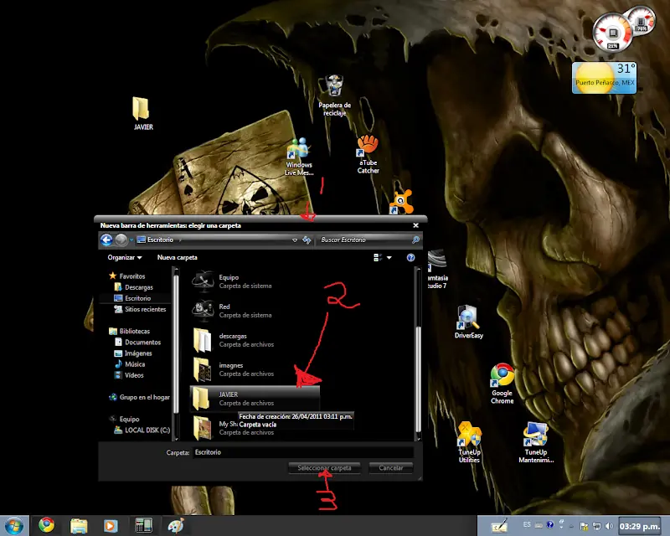The width and height of the screenshot is (670, 536).
Task: Select the Equipo system folder in list
Action: click(x=255, y=281)
